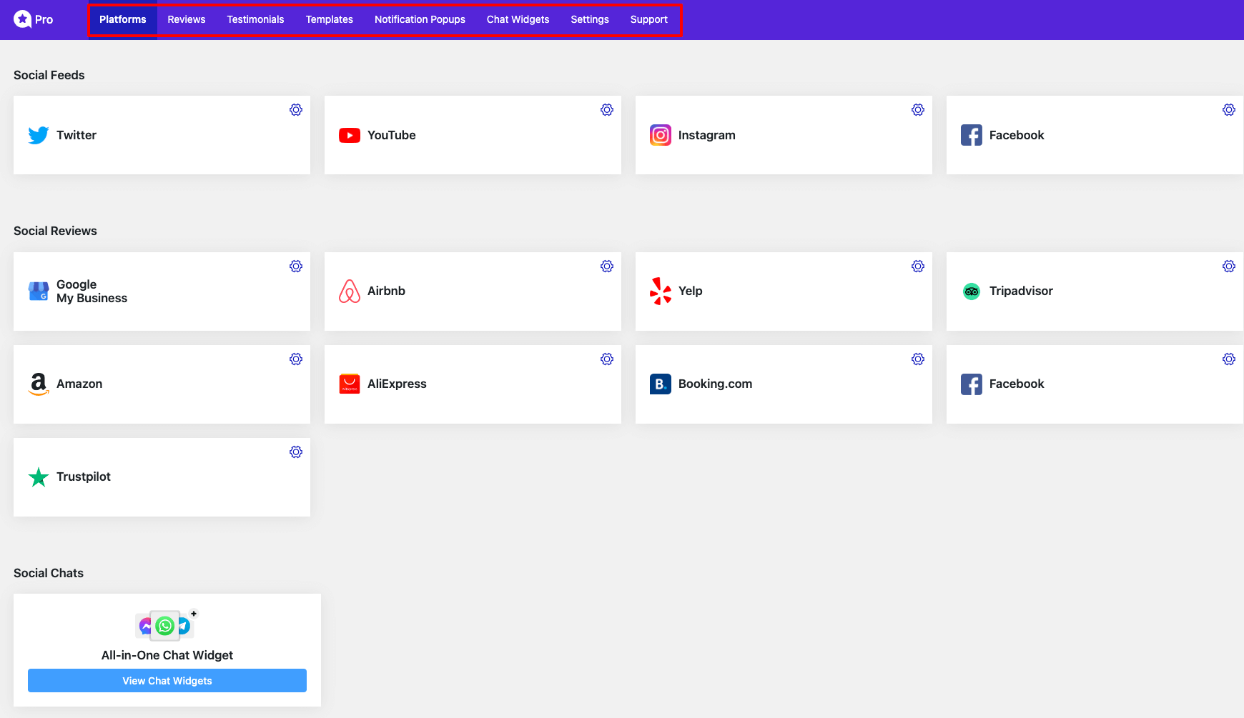This screenshot has height=718, width=1244.
Task: Click the Pro logo in the navbar
Action: pyautogui.click(x=33, y=19)
